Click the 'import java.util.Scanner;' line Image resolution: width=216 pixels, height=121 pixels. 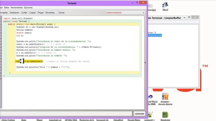(x=18, y=18)
